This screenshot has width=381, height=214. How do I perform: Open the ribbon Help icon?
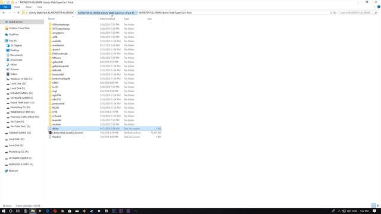point(379,7)
